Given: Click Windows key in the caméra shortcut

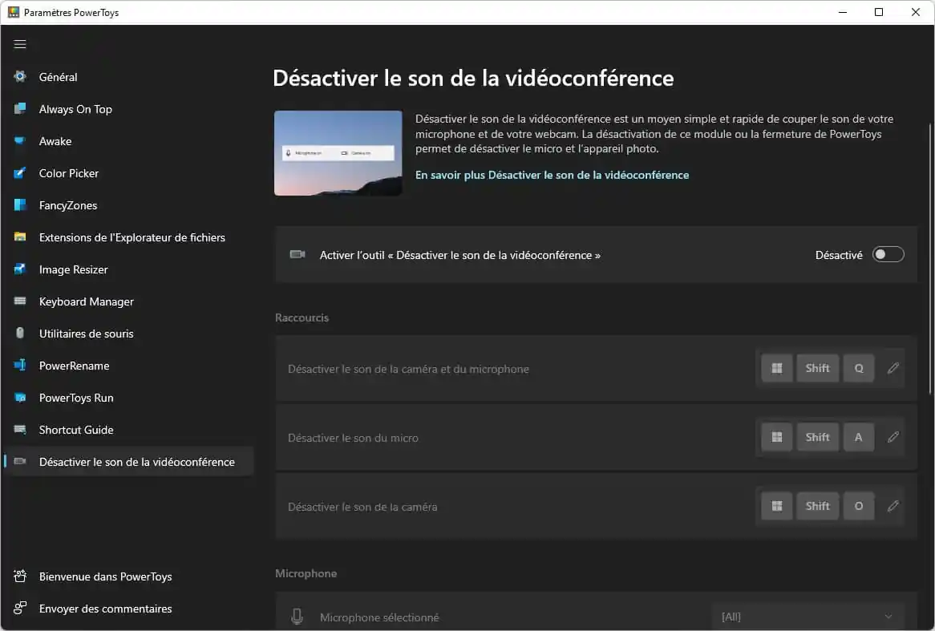Looking at the screenshot, I should coord(776,507).
